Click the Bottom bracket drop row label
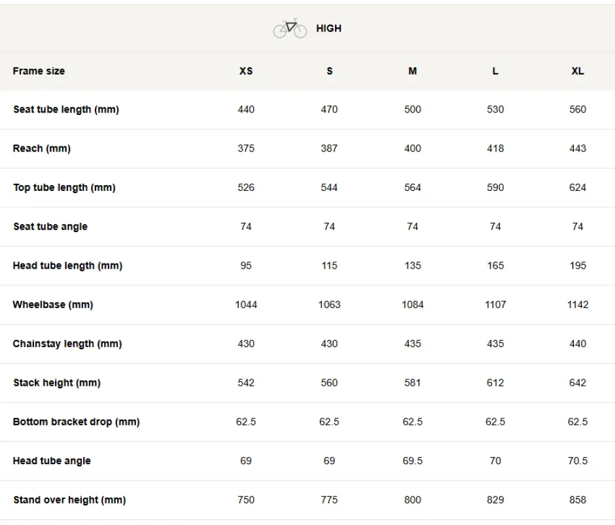 coord(76,422)
